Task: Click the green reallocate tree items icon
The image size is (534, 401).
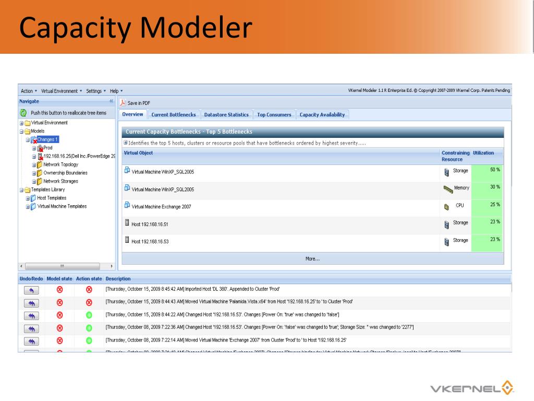Action: click(23, 113)
